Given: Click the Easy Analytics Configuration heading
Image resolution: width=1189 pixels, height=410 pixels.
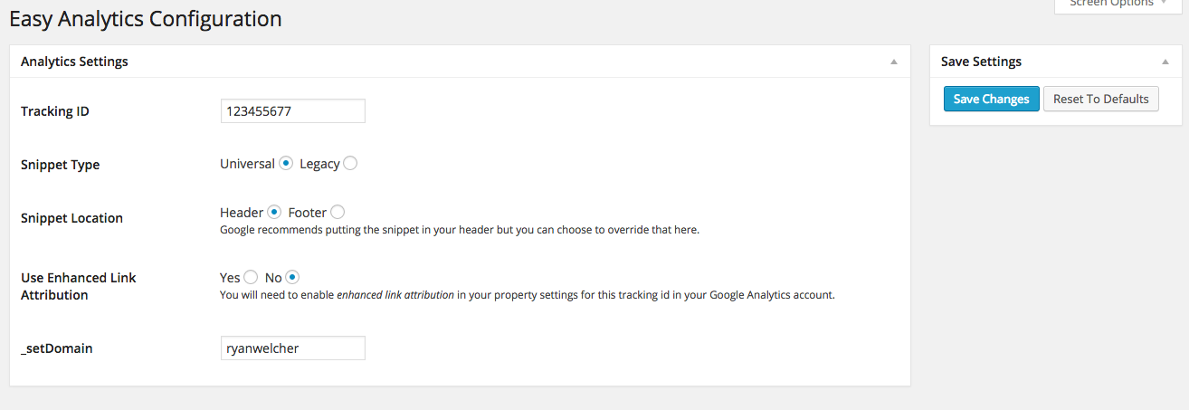Looking at the screenshot, I should pyautogui.click(x=146, y=18).
